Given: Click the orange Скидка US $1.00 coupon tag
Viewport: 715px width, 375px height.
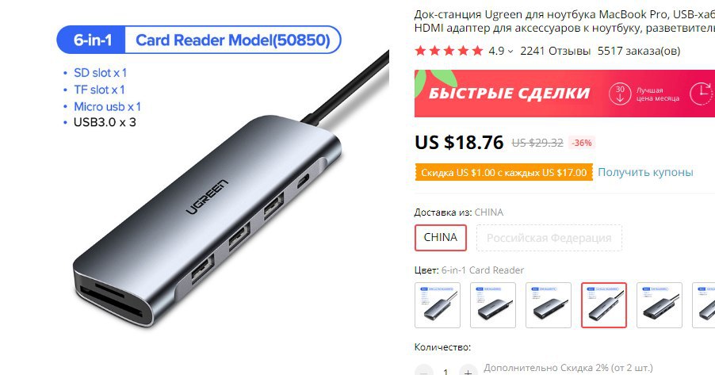Looking at the screenshot, I should click(504, 173).
